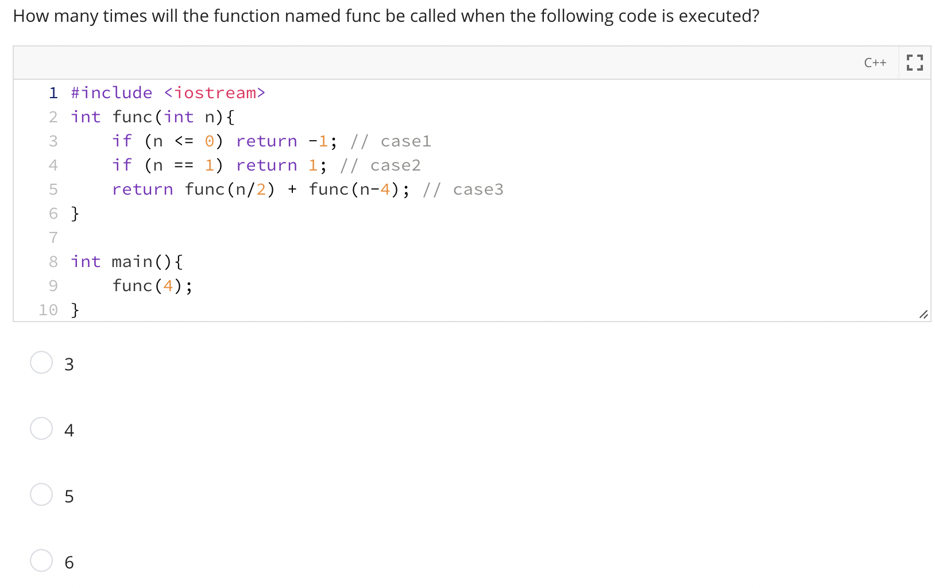The height and width of the screenshot is (588, 935).
Task: Expand the code block to fullscreen
Action: (x=914, y=62)
